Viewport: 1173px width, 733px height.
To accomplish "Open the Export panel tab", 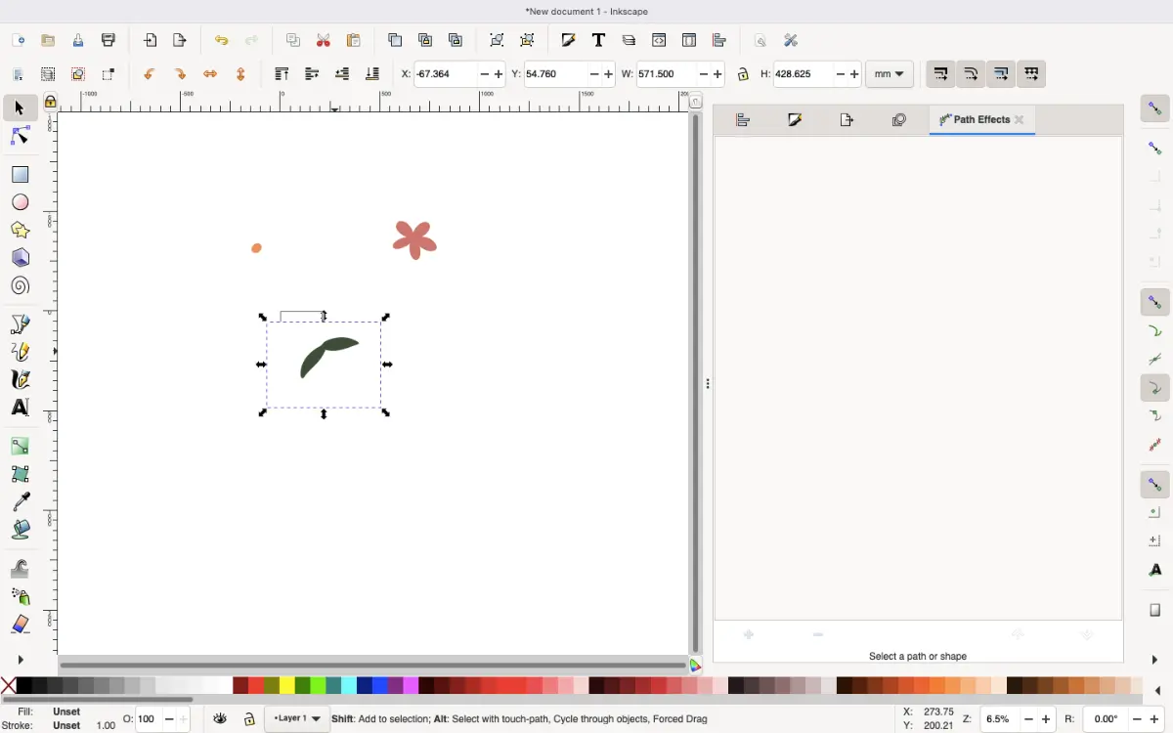I will pos(847,119).
